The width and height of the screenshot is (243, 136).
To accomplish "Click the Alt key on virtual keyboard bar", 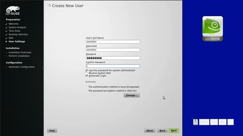I will 222,122.
